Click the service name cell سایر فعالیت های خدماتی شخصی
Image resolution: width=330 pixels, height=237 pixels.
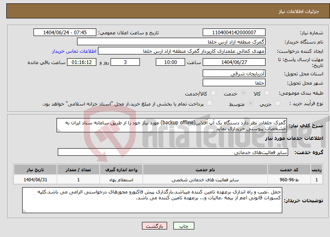[x=205, y=180]
